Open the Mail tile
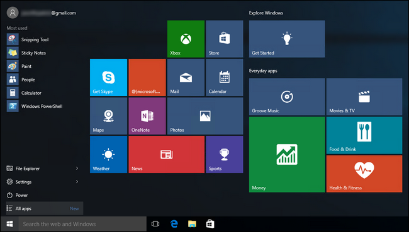The width and height of the screenshot is (409, 232). (186, 77)
